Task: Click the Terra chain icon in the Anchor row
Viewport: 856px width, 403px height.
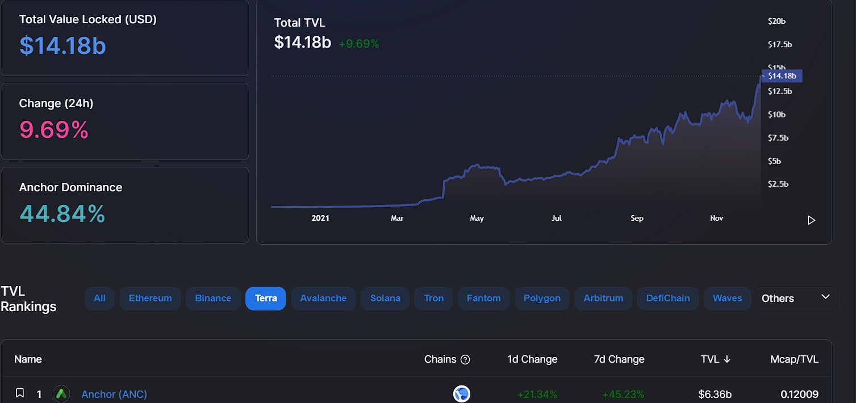Action: (461, 394)
